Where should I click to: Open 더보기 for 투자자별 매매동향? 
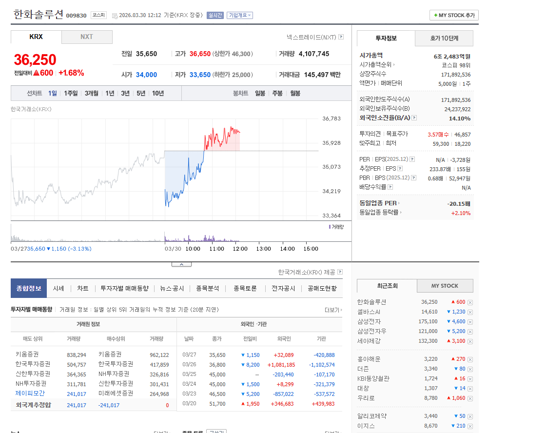333,310
